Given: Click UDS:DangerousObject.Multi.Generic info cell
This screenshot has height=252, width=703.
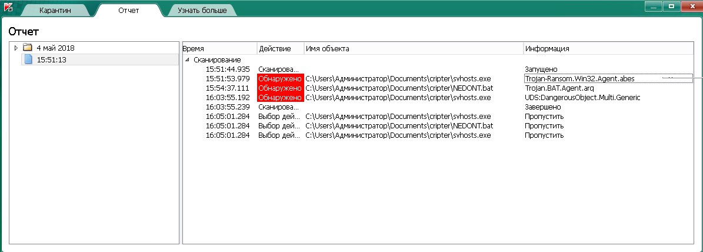Looking at the screenshot, I should 582,97.
